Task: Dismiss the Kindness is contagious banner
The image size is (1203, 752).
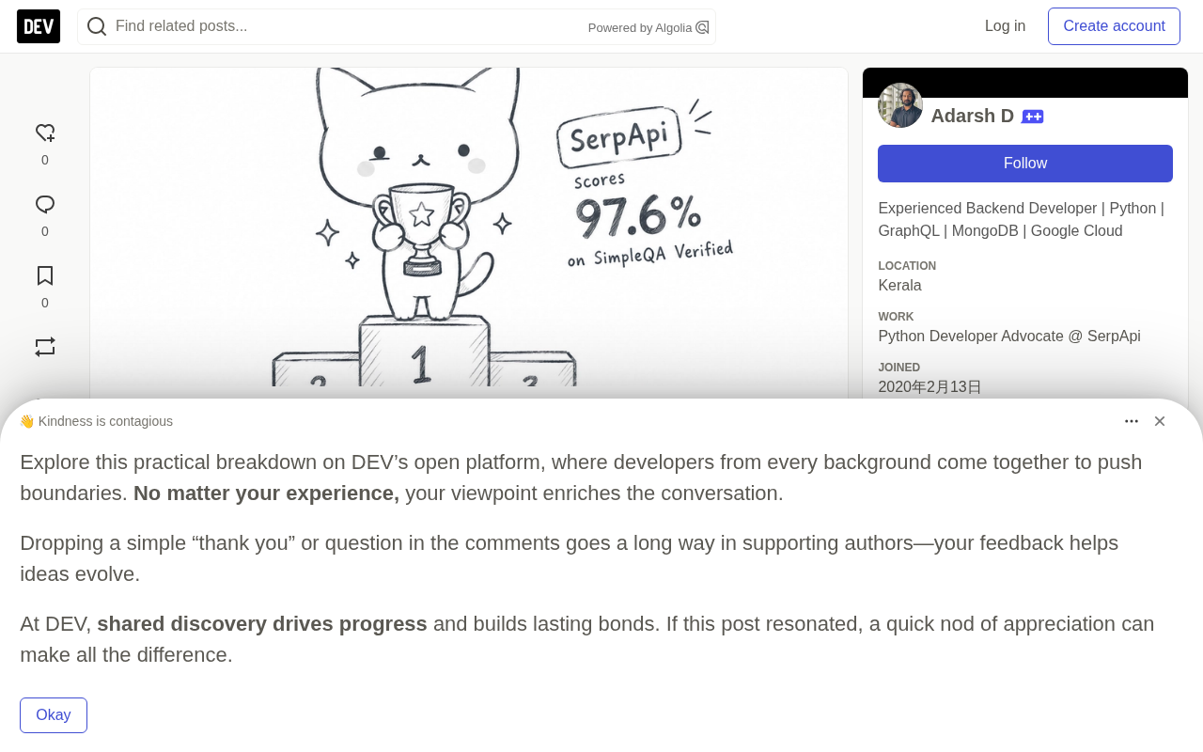Action: (x=1160, y=421)
